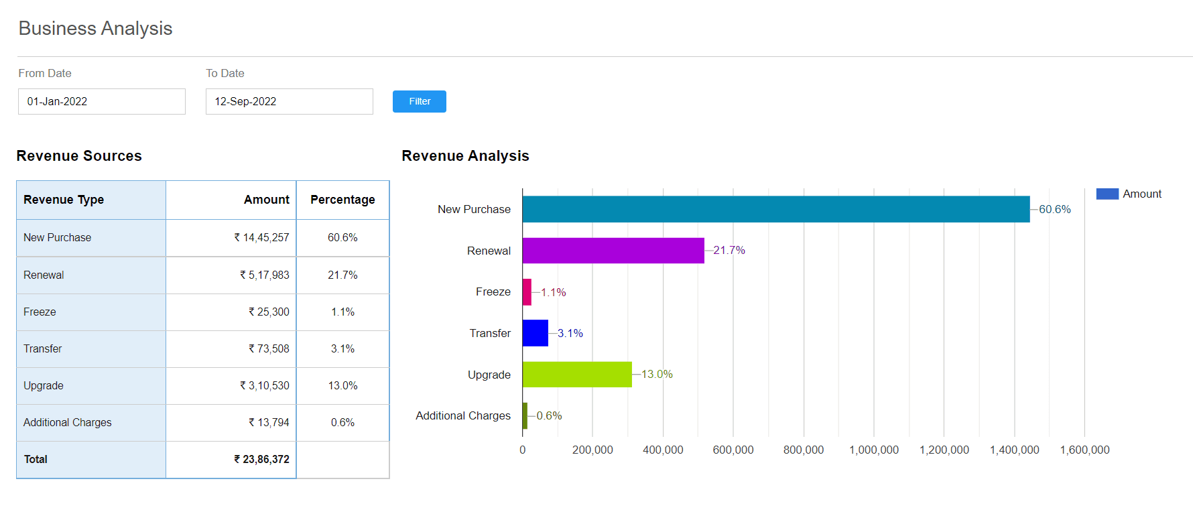Click the blue Transfer bar

[536, 333]
